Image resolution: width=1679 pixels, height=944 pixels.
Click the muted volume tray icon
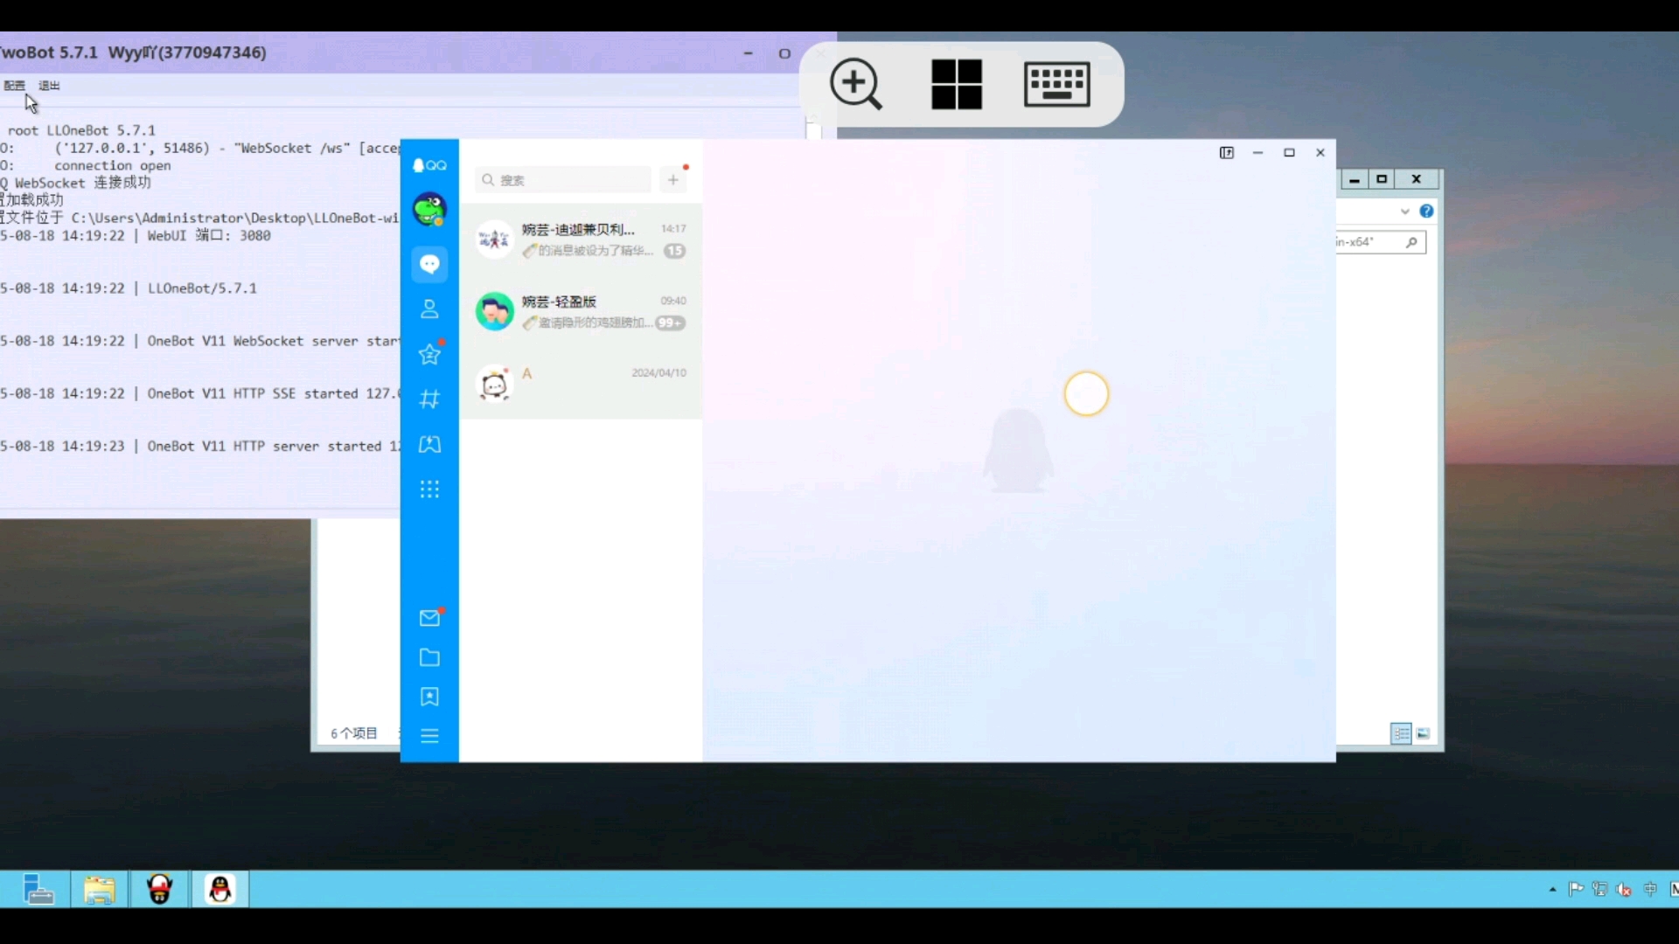1624,890
